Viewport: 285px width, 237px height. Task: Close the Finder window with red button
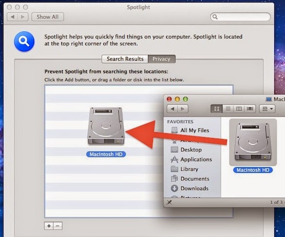click(169, 99)
